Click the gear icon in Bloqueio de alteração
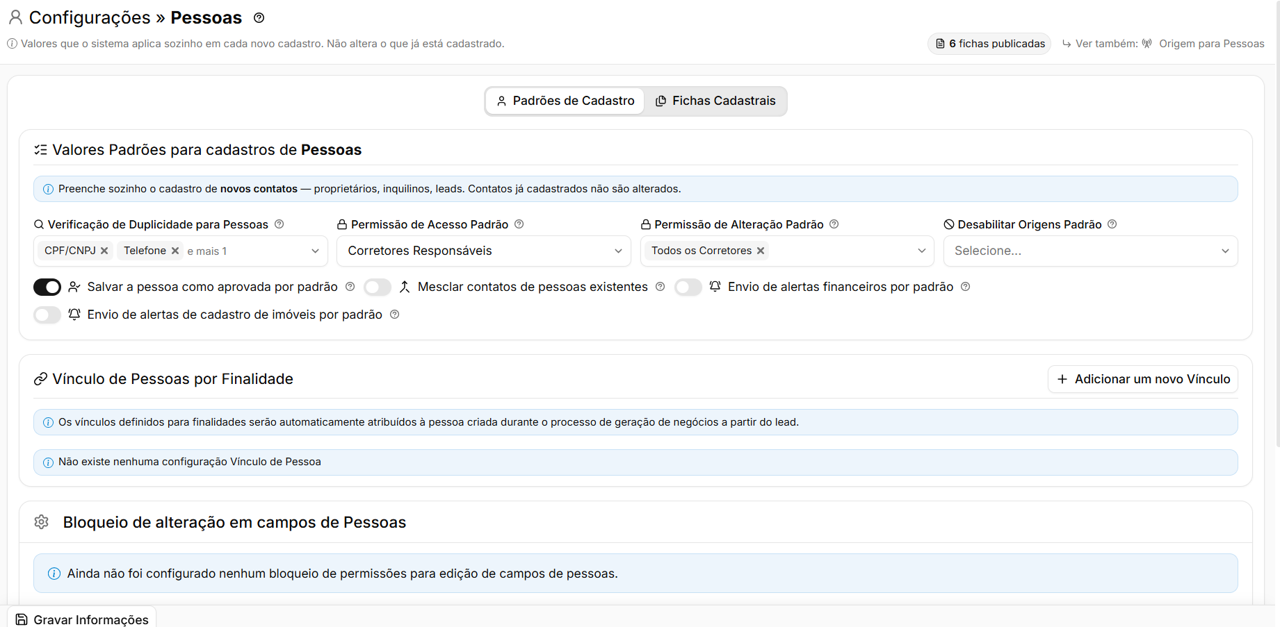The width and height of the screenshot is (1280, 627). pos(42,522)
